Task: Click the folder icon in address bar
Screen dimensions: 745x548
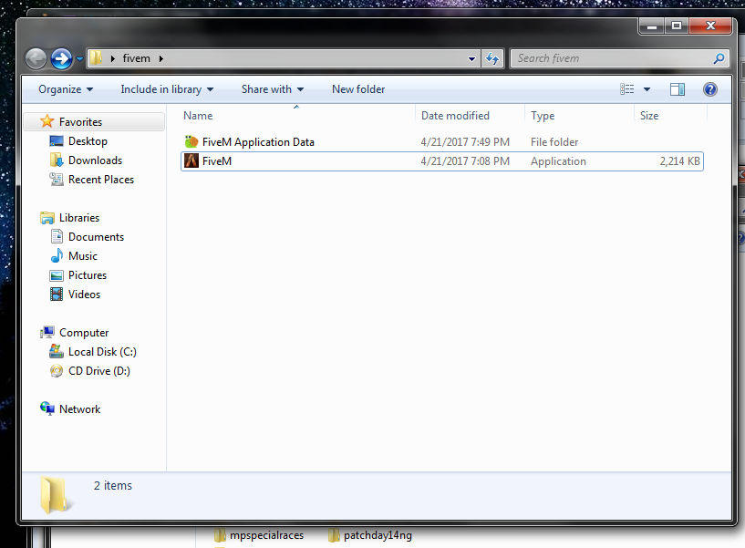Action: tap(96, 58)
